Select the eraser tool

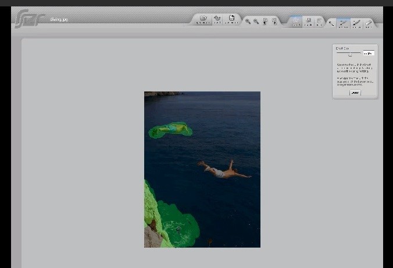pos(368,24)
